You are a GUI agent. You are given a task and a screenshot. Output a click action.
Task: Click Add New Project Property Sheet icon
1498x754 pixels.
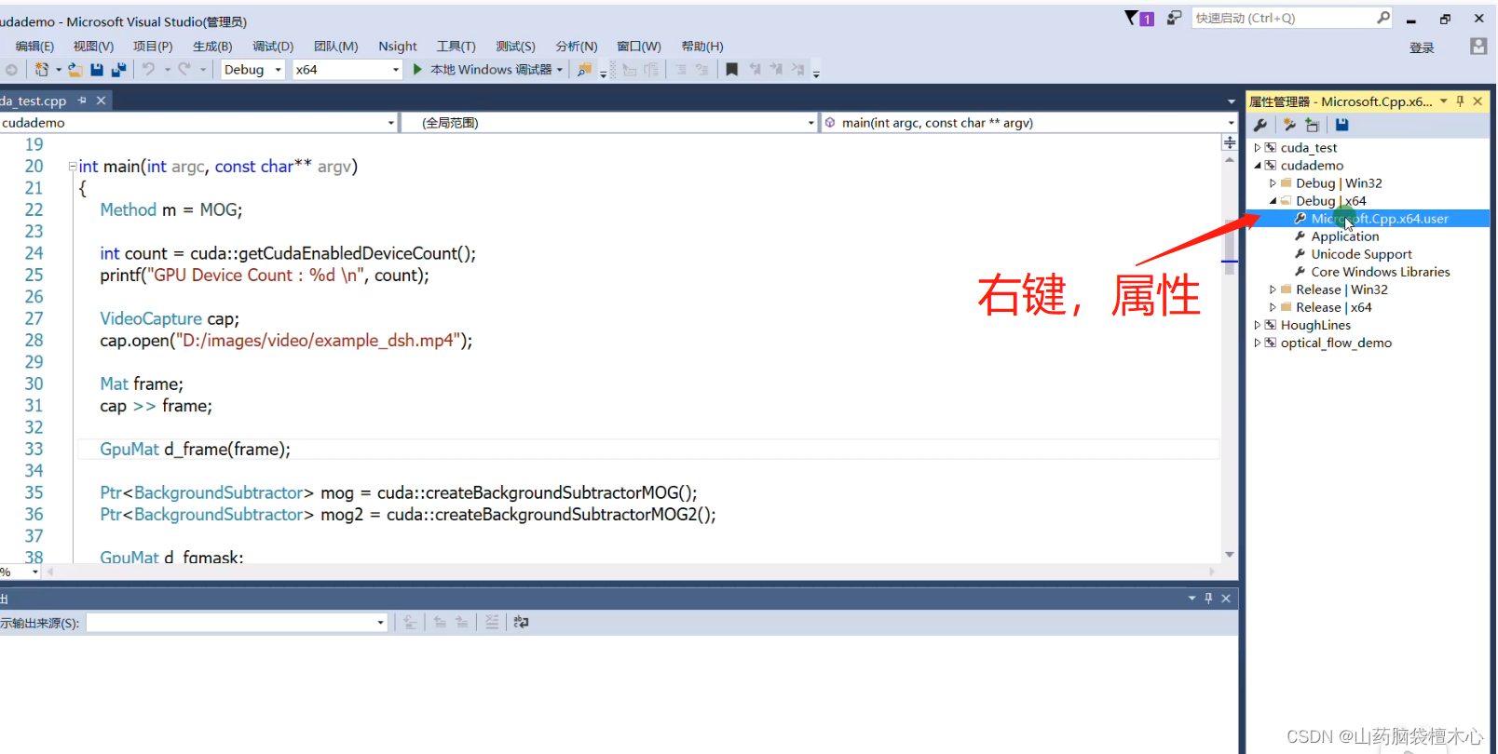[1289, 125]
